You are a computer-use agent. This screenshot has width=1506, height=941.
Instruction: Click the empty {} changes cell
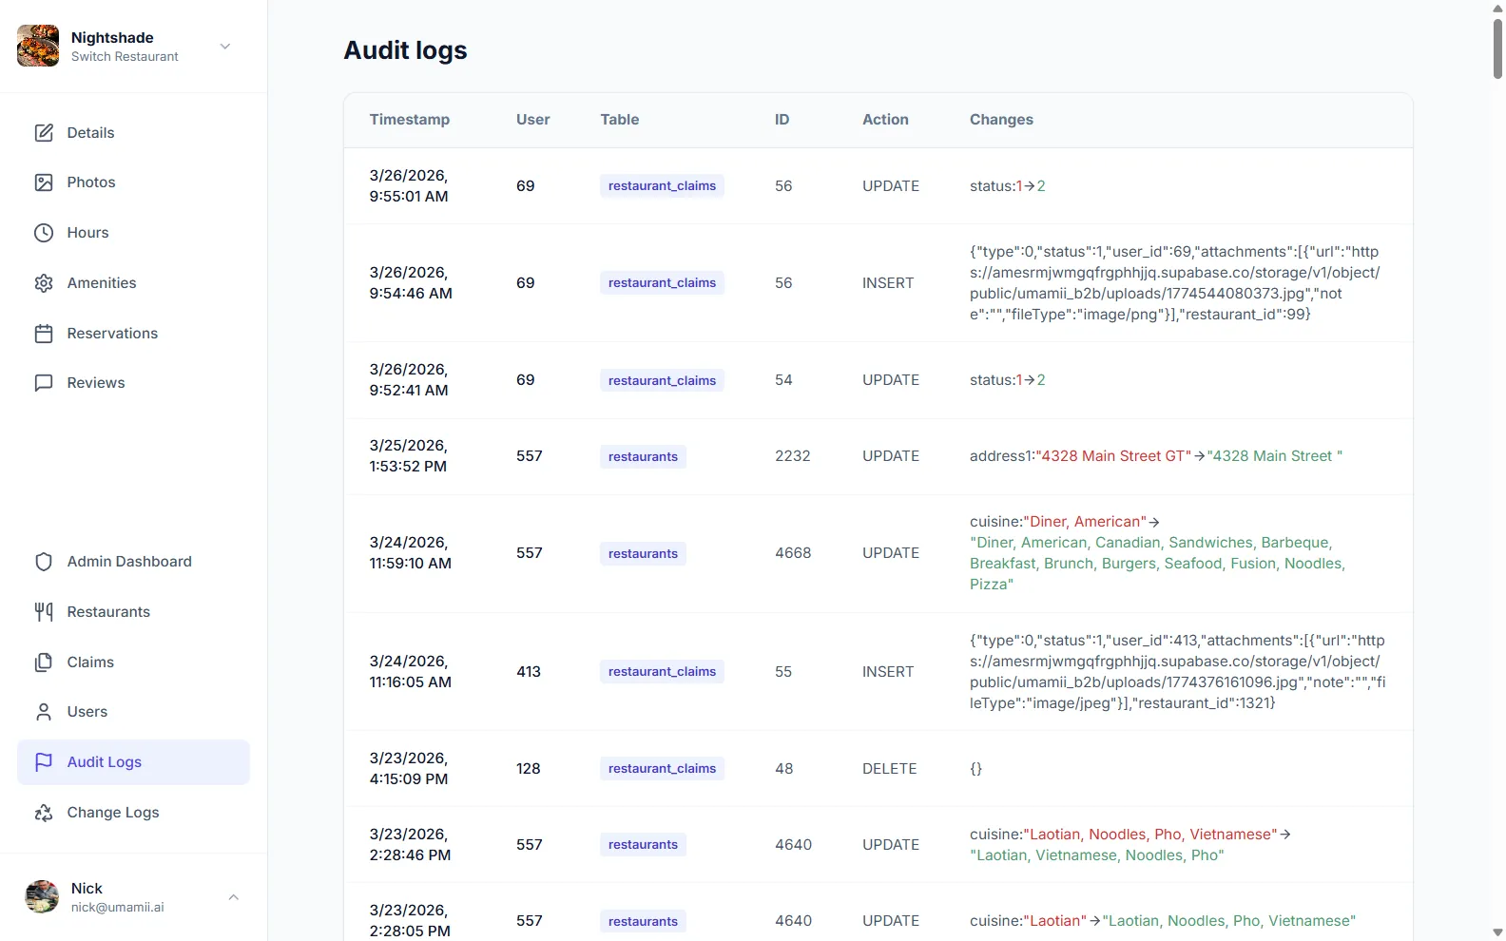click(x=975, y=769)
